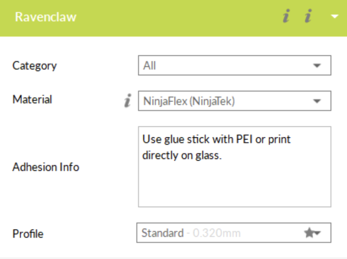Click the Profile label
Viewport: 347px width, 259px height.
point(28,234)
